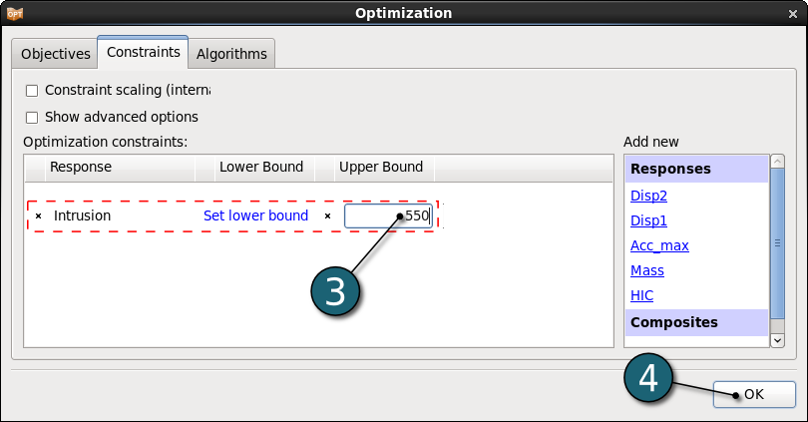Viewport: 808px width, 422px height.
Task: Add Acc_max response as constraint
Action: pyautogui.click(x=659, y=245)
